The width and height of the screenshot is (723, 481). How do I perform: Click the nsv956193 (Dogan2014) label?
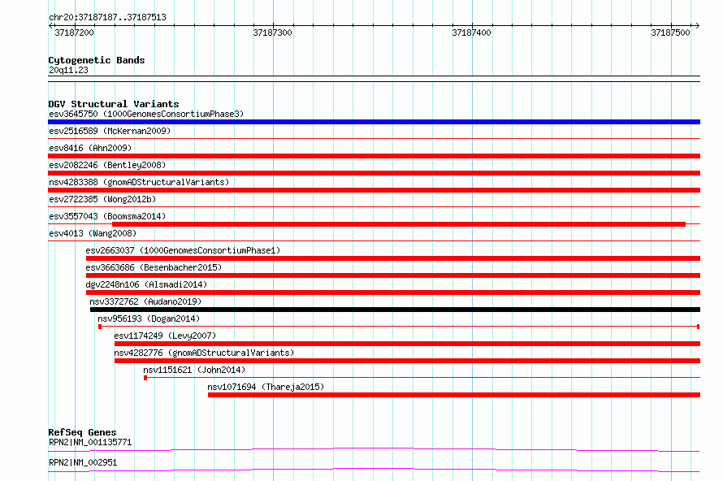point(149,318)
